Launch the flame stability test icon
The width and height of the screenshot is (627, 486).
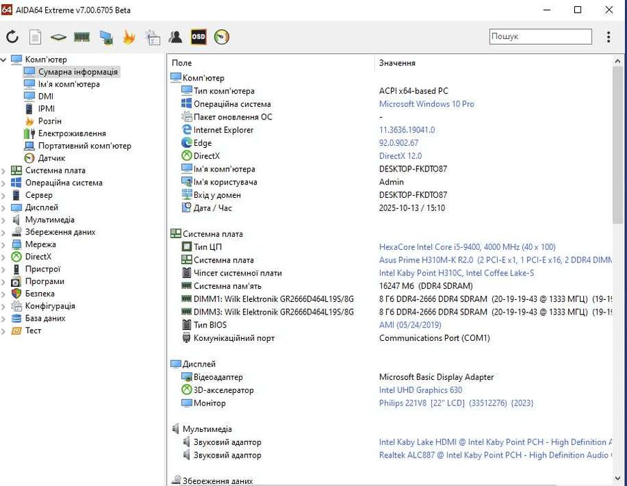click(128, 37)
